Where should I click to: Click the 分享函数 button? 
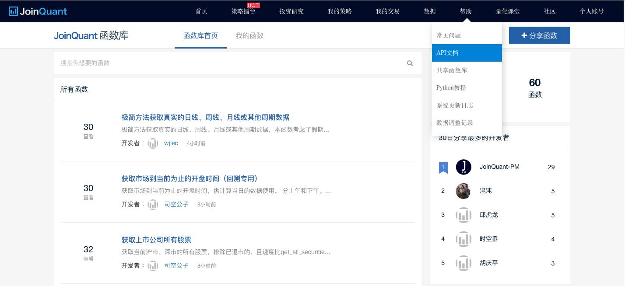pyautogui.click(x=540, y=35)
